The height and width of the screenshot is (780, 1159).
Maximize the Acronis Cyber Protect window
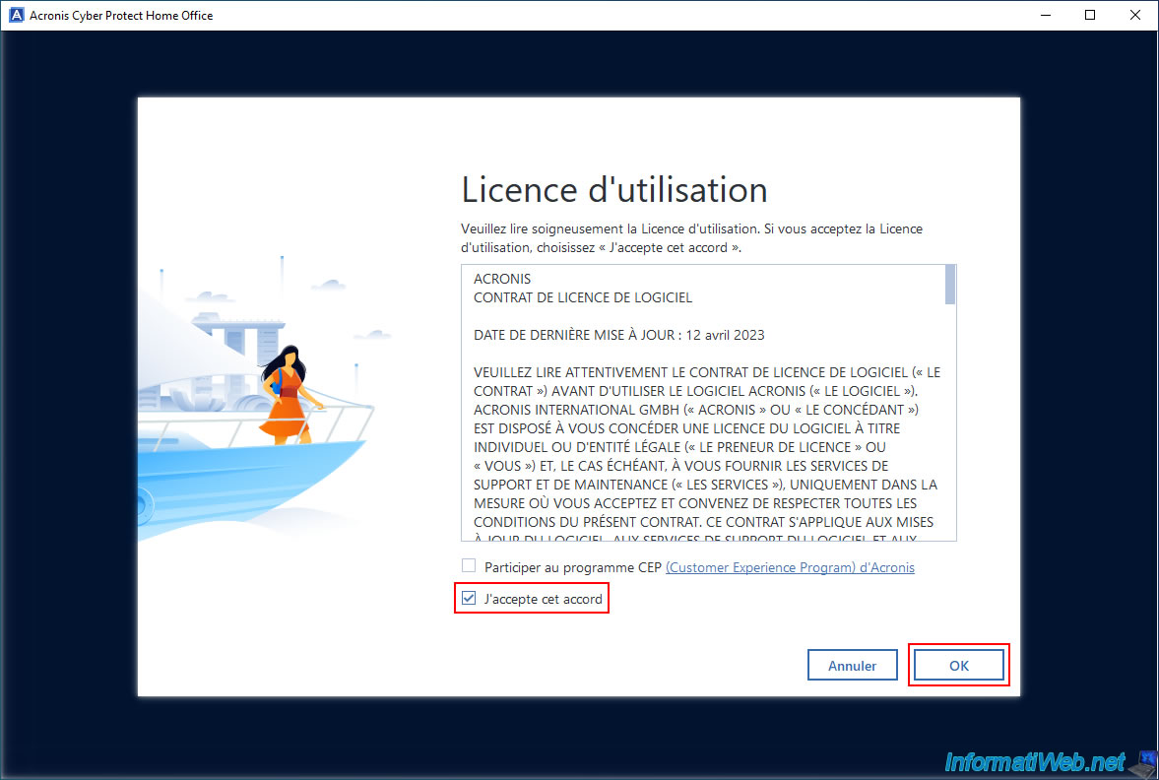click(1090, 15)
